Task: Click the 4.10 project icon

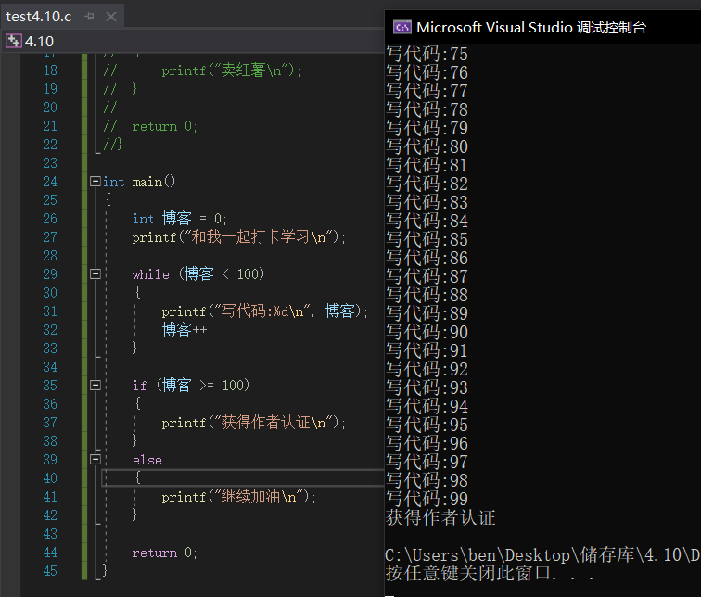Action: 13,41
